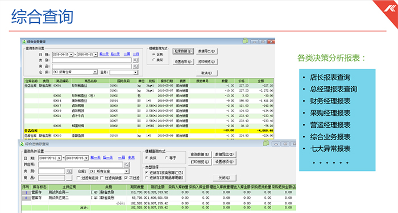Image resolution: width=398 pixels, height=213 pixels.
Task: Click 前一天 link in 综合进销存查询 window
Action: pos(96,157)
